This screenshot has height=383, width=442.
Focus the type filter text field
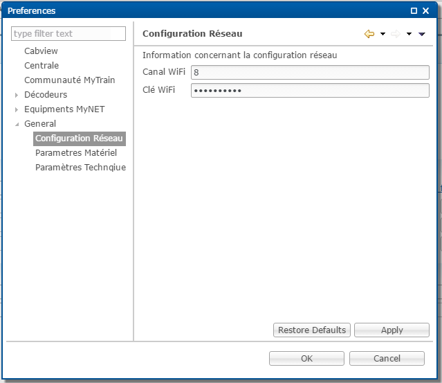coord(68,33)
